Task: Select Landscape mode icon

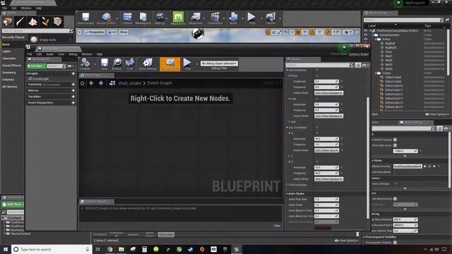Action: [x=32, y=22]
